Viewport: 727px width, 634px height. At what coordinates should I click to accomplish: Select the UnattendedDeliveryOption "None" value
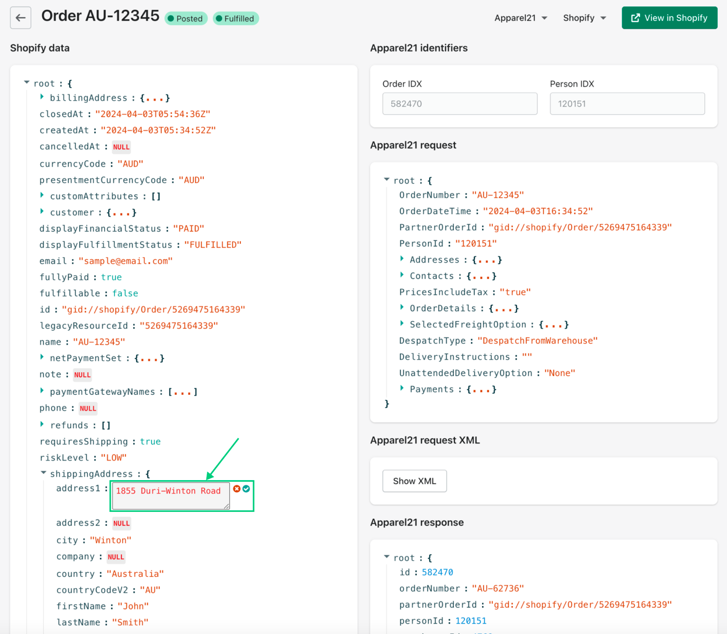pos(559,373)
